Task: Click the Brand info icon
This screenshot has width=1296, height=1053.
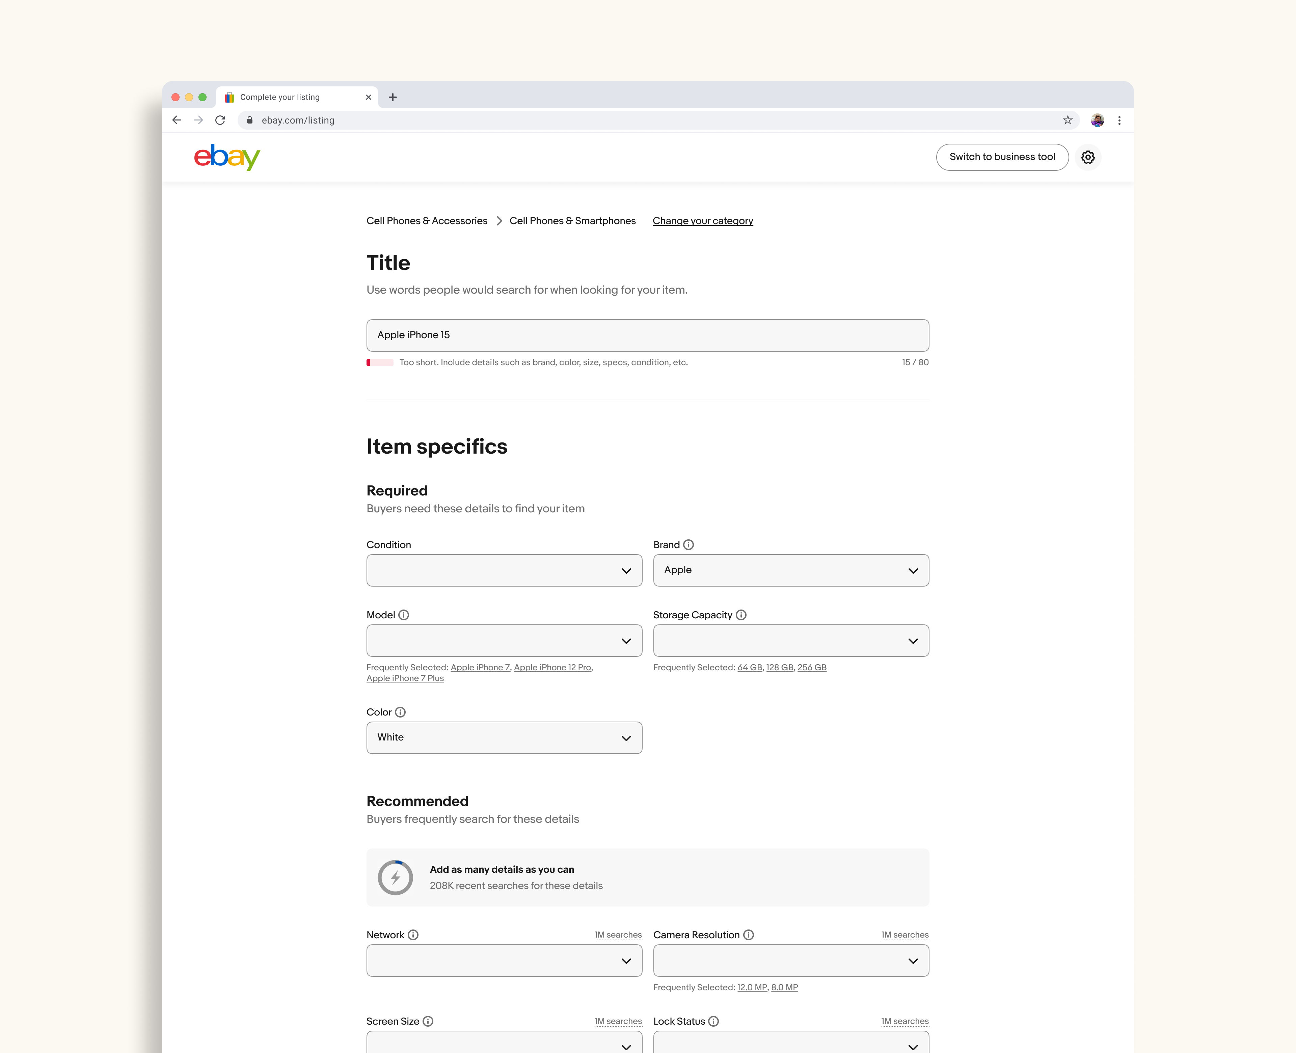Action: [x=688, y=545]
